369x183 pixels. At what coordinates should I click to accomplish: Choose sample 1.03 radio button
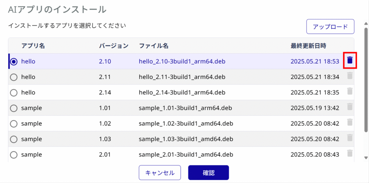14,139
